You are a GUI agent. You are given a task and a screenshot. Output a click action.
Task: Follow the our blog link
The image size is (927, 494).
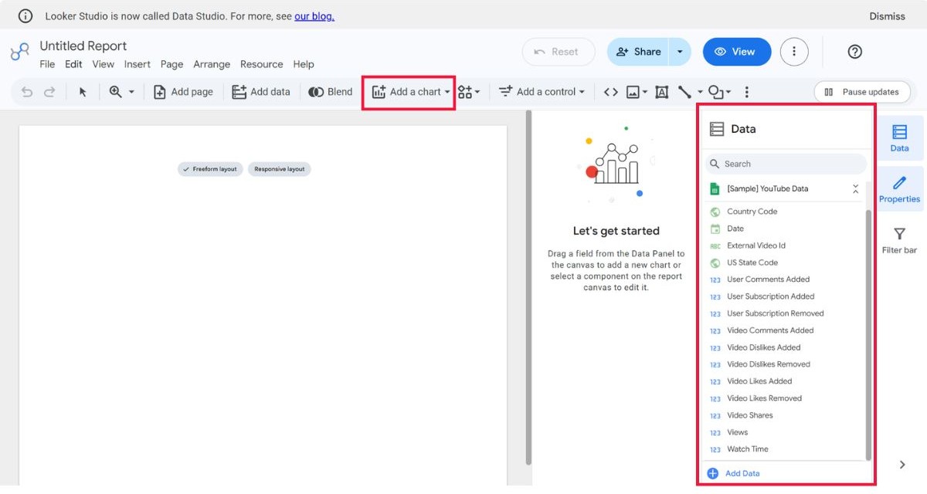click(x=314, y=16)
